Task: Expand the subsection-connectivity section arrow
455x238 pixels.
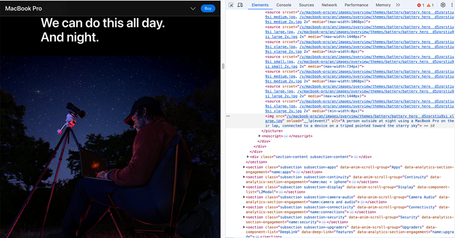Action: 244,207
